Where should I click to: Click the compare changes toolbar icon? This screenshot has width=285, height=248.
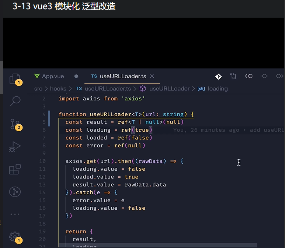tap(233, 76)
